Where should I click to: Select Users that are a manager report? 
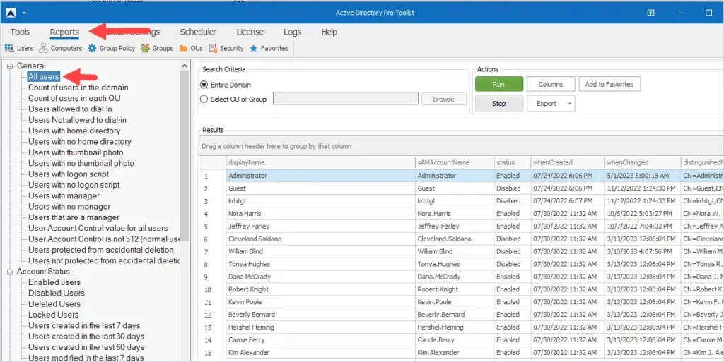click(x=74, y=217)
